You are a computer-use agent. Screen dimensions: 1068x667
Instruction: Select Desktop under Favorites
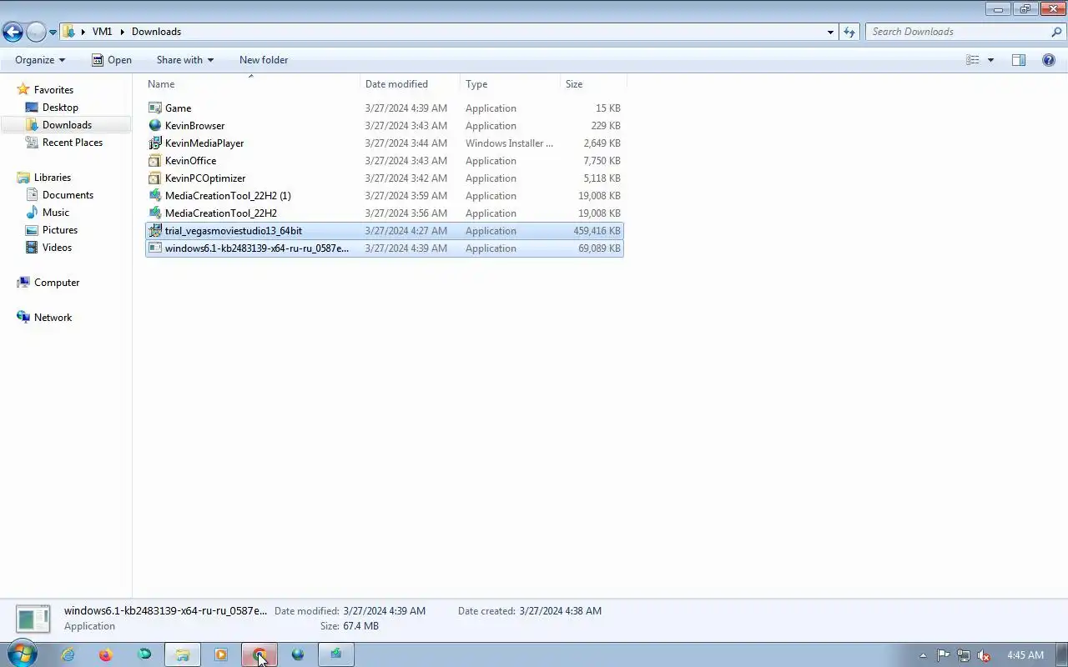point(60,108)
